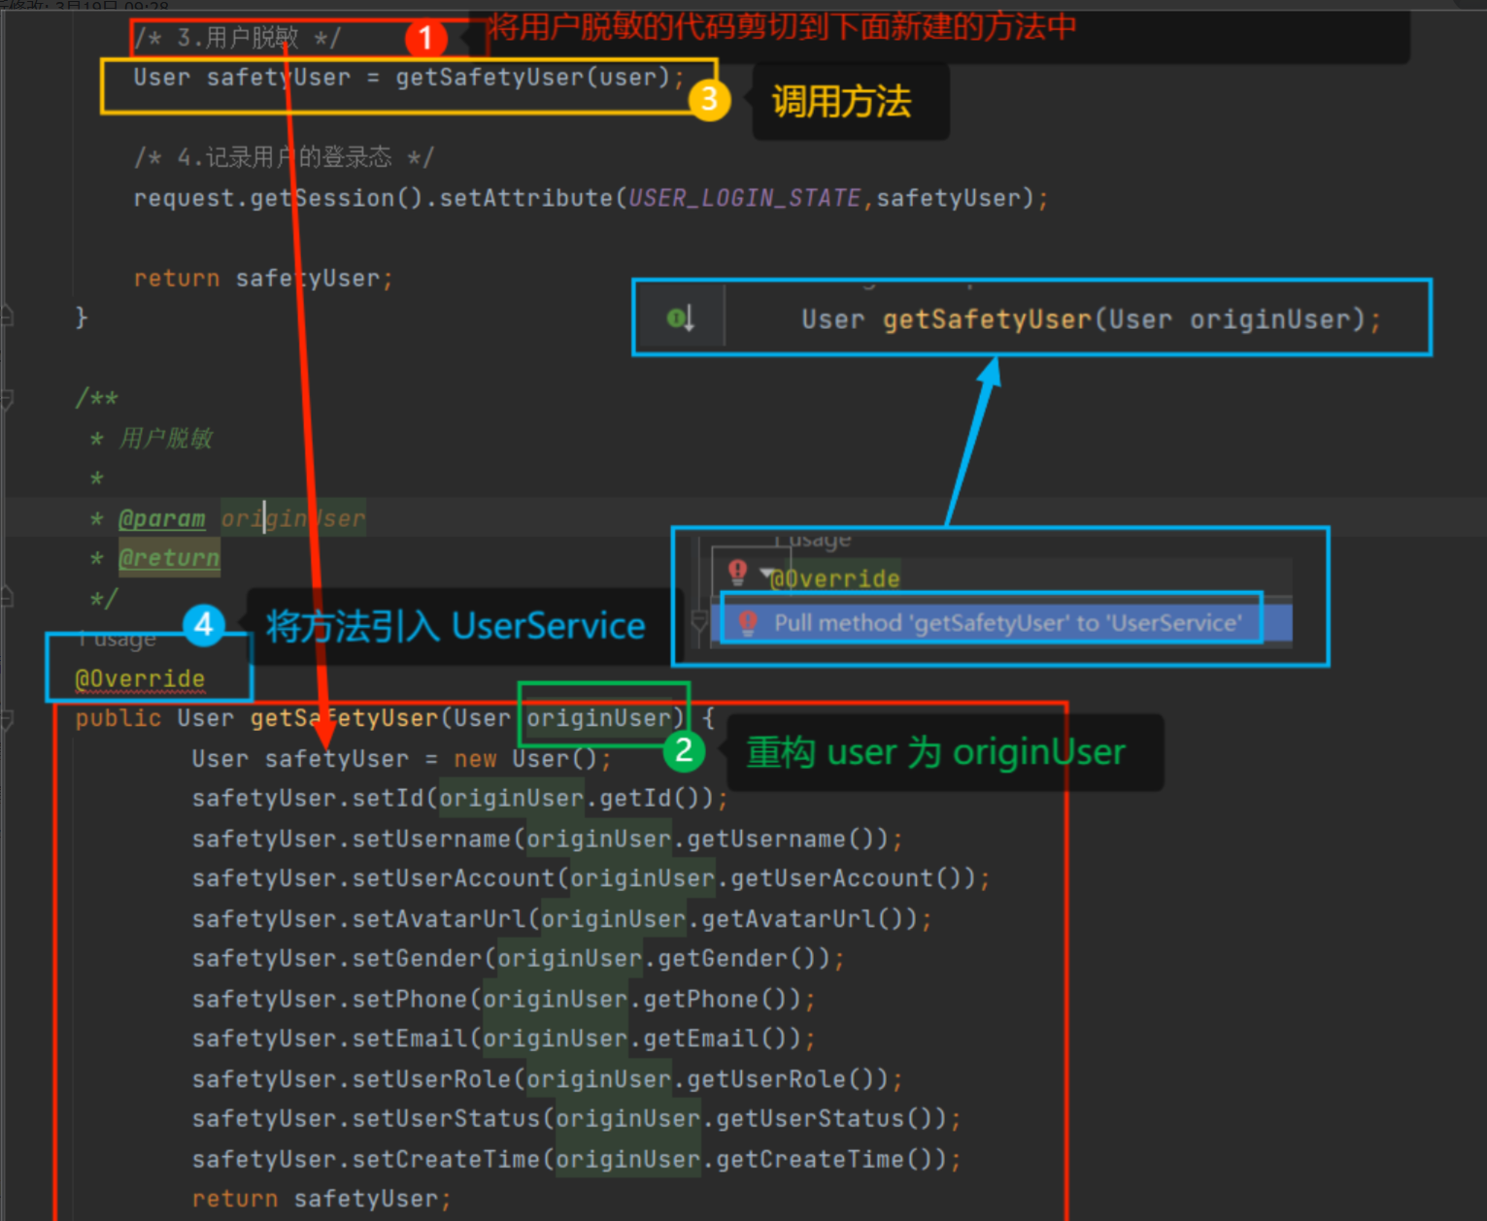Click the originUser parameter in the method signature
Viewport: 1487px width, 1221px height.
click(599, 718)
